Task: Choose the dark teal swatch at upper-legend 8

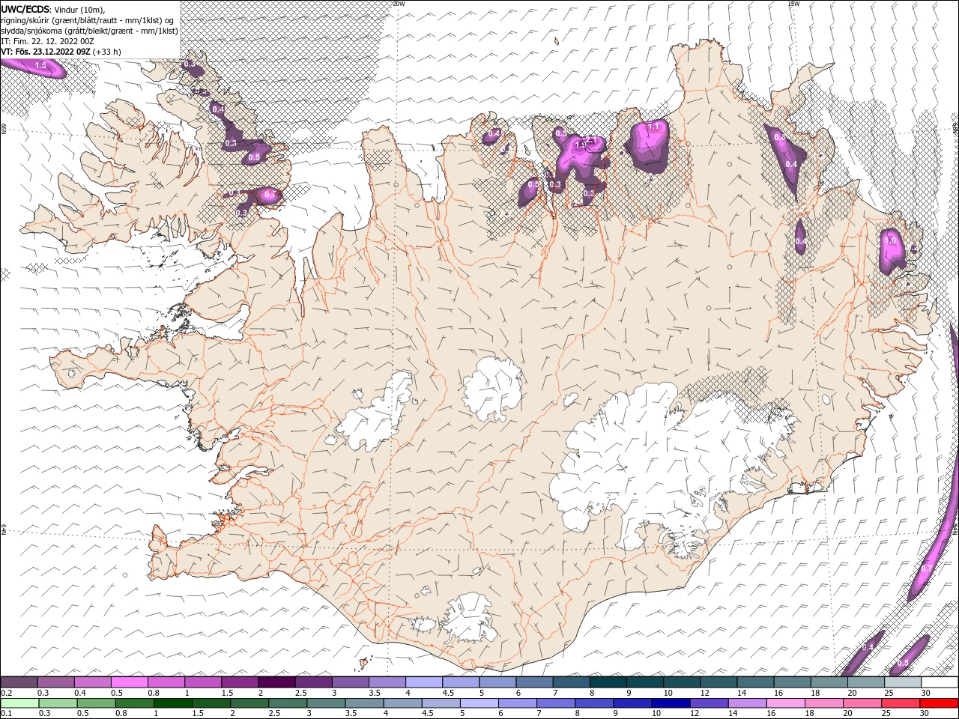Action: (608, 682)
